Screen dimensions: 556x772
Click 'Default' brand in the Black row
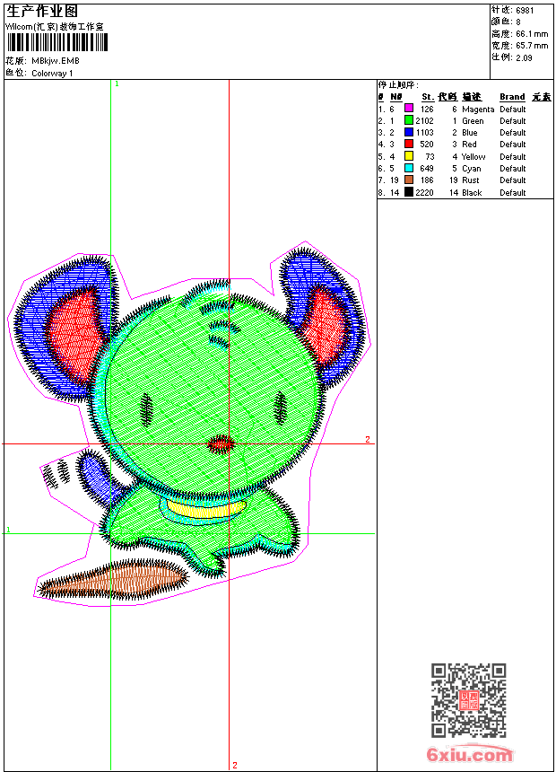coord(513,192)
